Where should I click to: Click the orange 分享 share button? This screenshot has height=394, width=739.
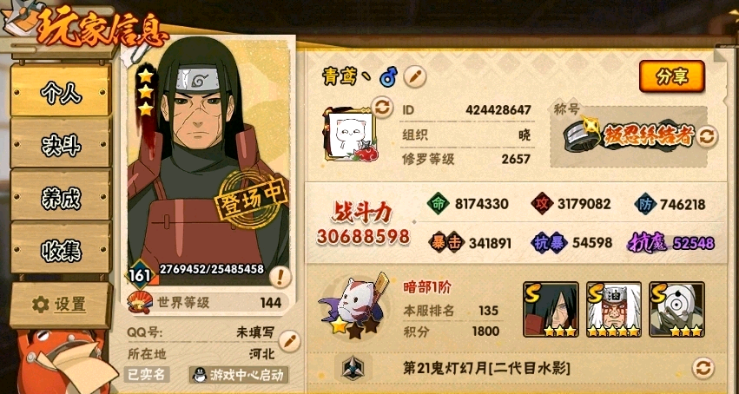pos(671,76)
